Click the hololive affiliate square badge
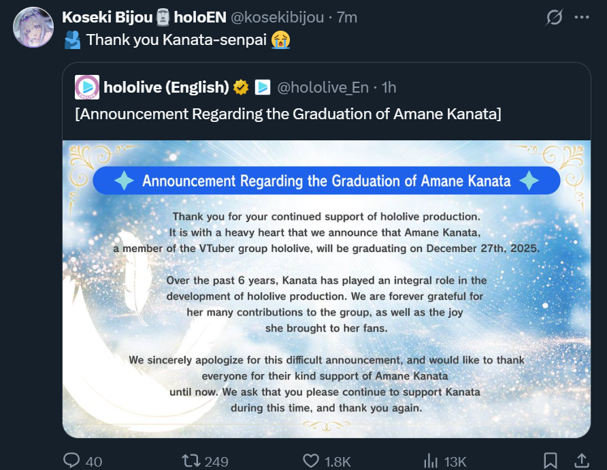Image resolution: width=607 pixels, height=470 pixels. point(263,87)
